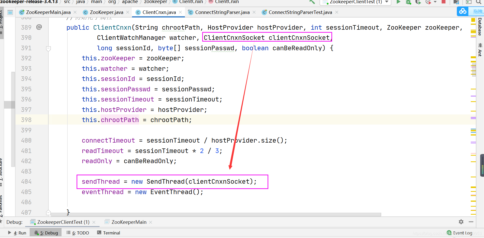Close the ClientCnxn.java tab

pos(180,12)
